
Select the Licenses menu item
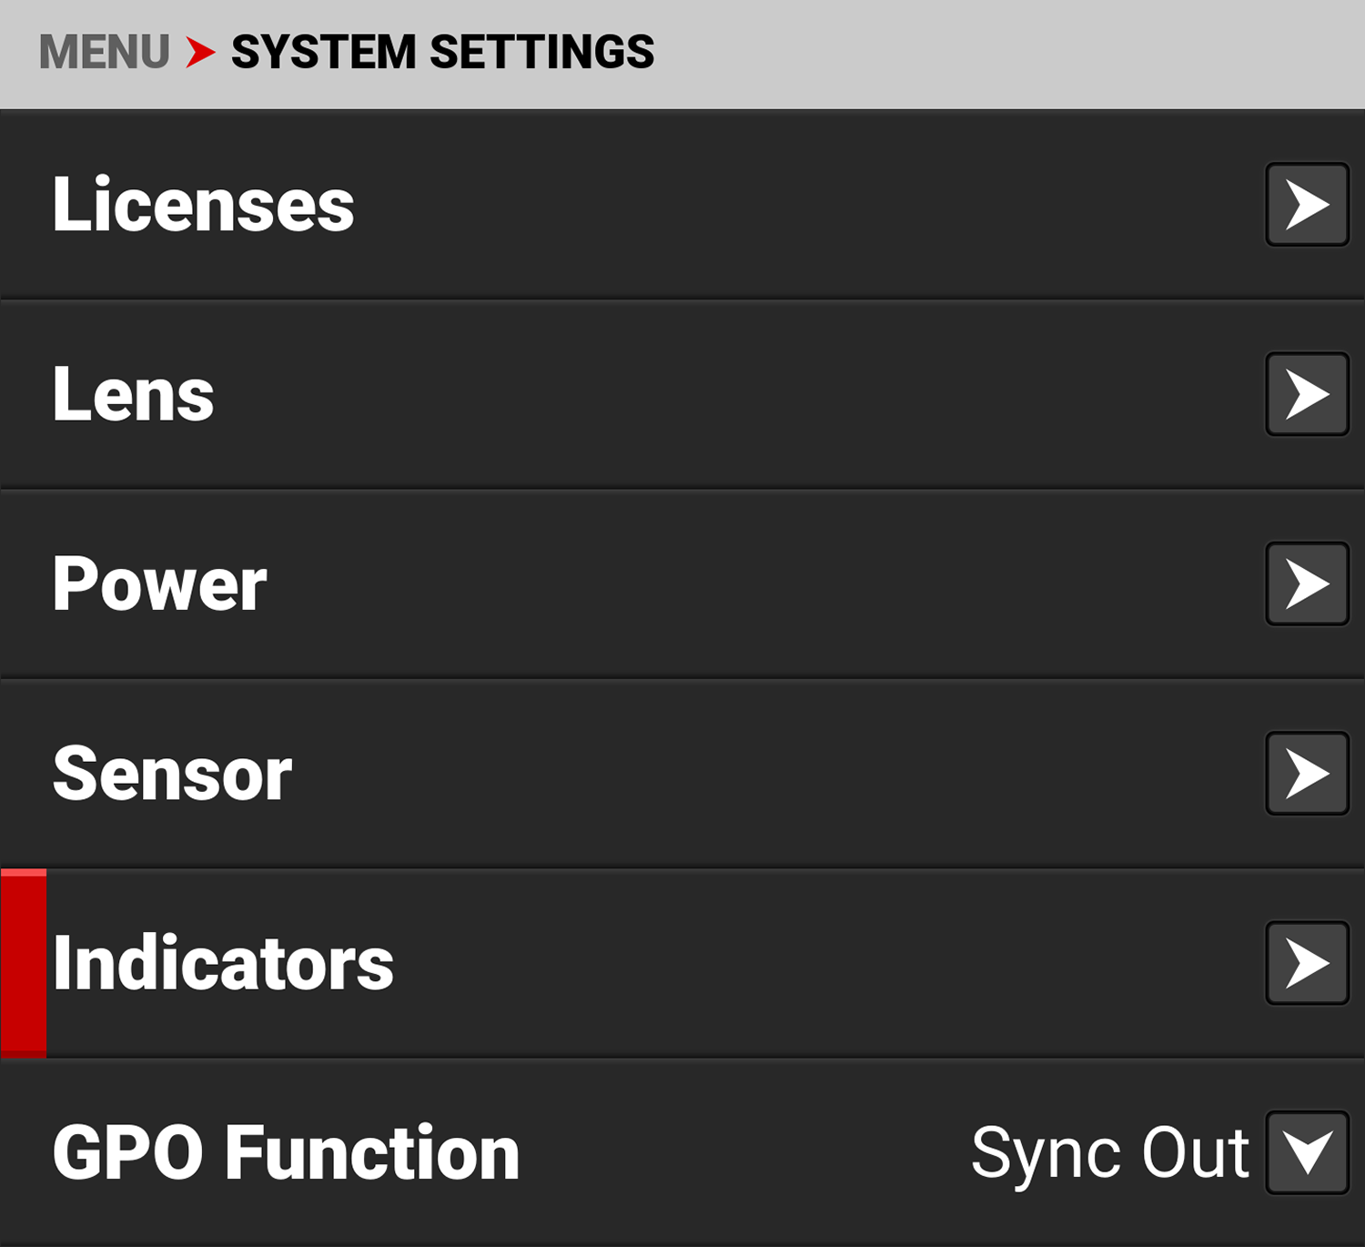203,205
